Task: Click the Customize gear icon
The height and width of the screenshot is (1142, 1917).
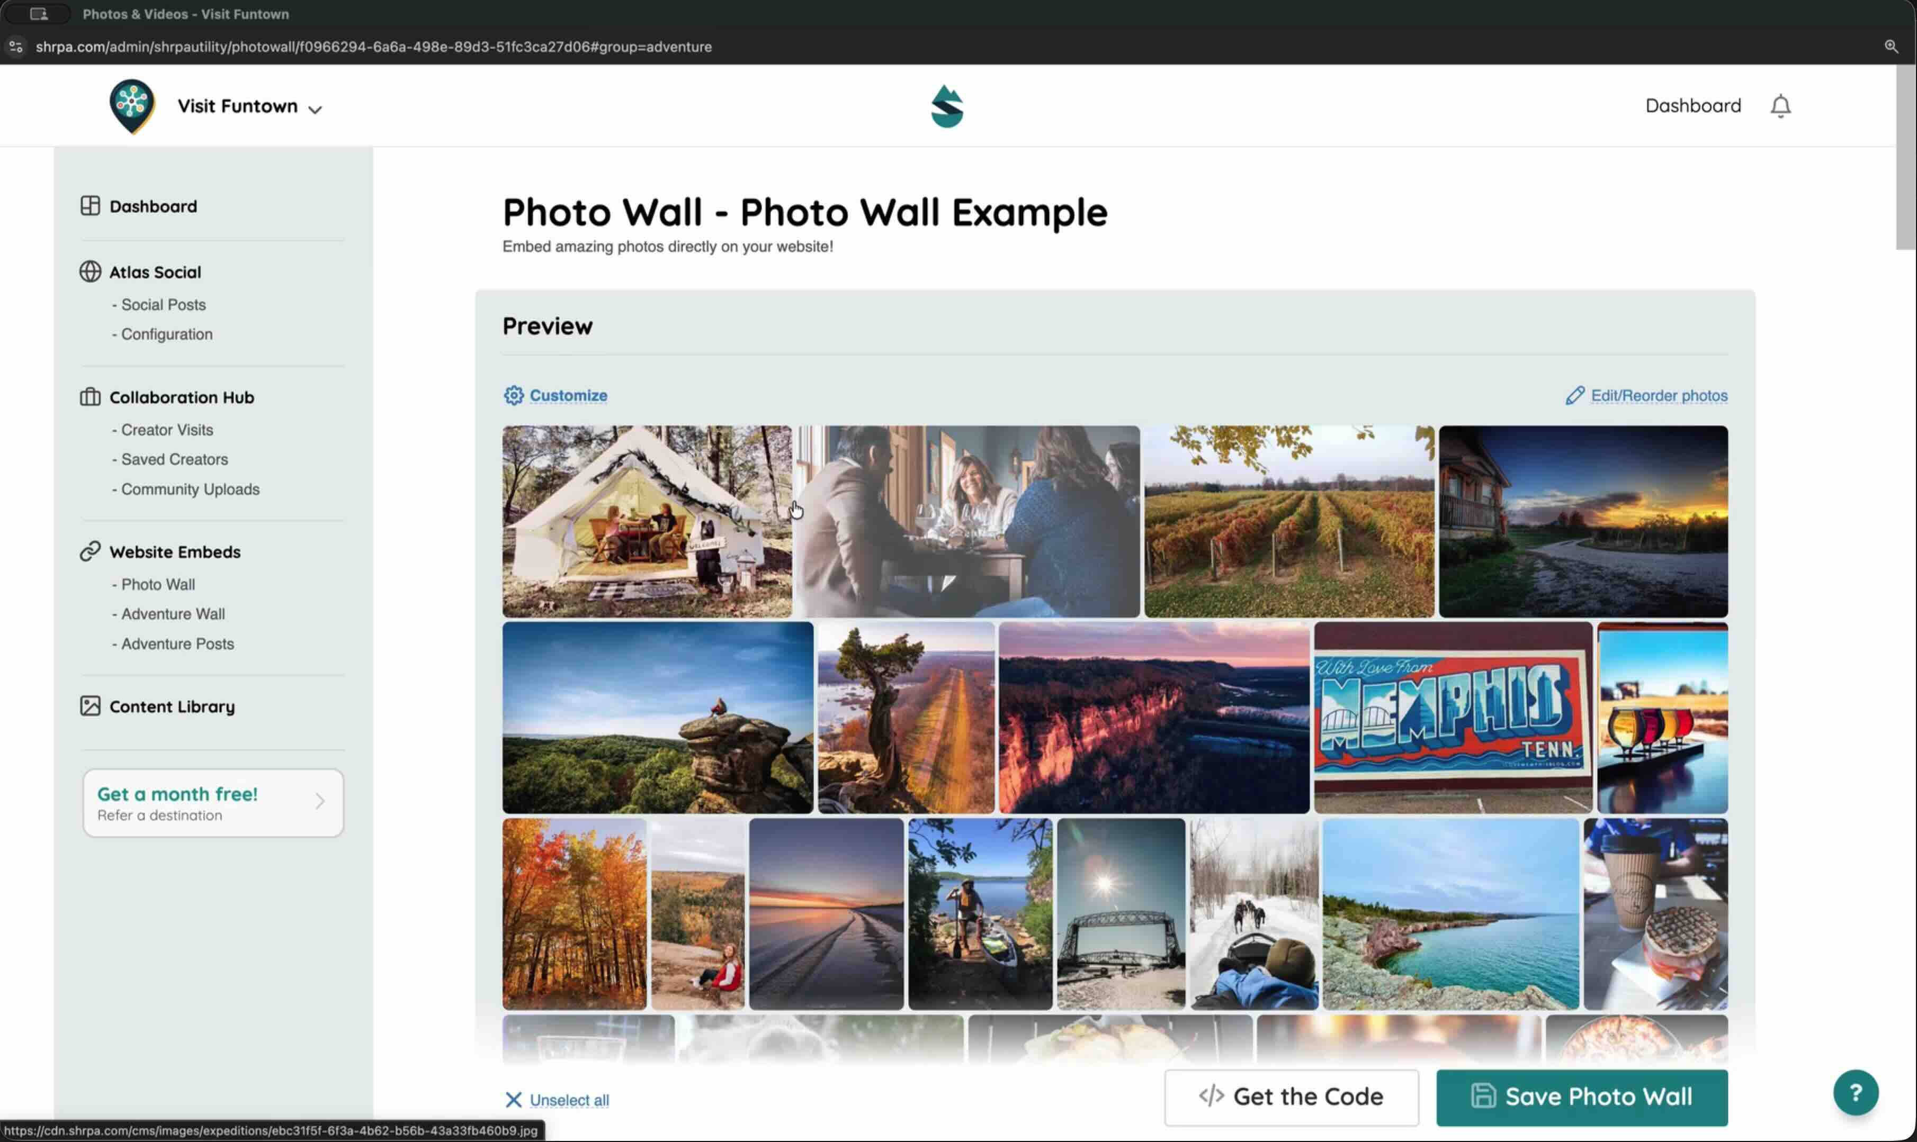Action: point(514,395)
